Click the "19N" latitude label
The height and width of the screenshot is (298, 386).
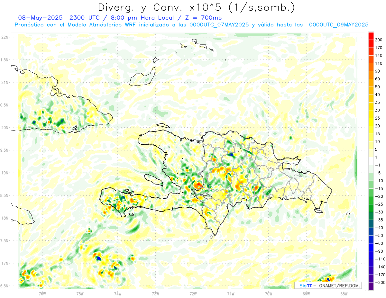(5, 173)
